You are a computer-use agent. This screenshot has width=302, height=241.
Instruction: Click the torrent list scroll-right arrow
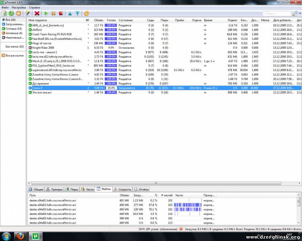point(300,183)
